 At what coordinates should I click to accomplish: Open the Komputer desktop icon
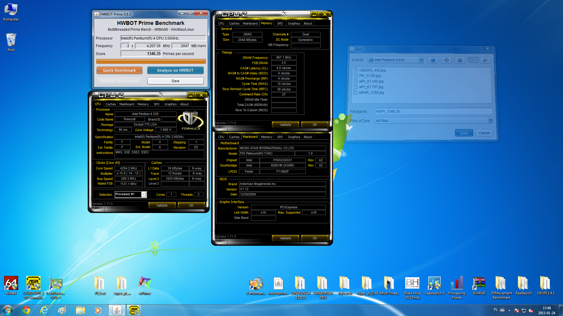pos(11,12)
